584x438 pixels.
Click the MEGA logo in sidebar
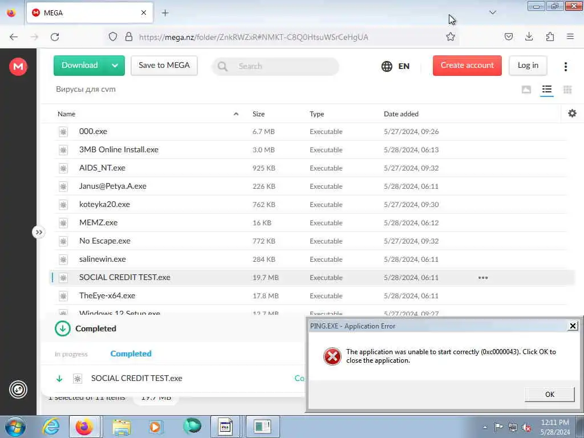(x=18, y=67)
